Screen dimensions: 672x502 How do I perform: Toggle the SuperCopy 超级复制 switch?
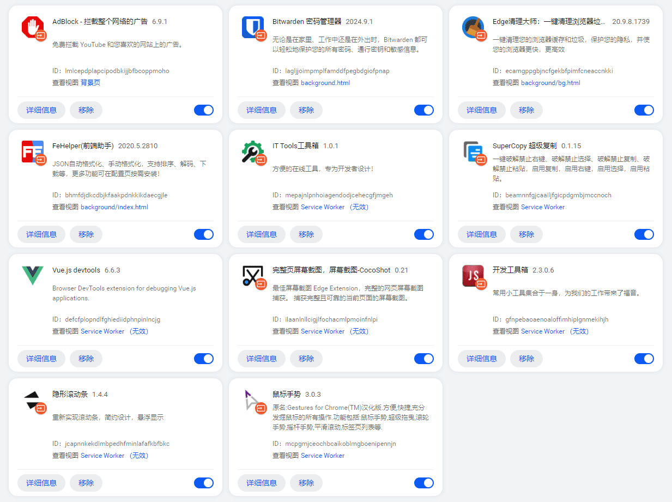click(644, 234)
